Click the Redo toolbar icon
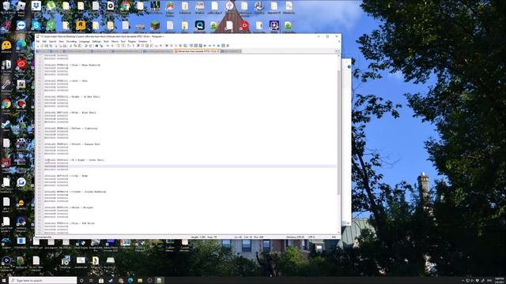 click(90, 46)
